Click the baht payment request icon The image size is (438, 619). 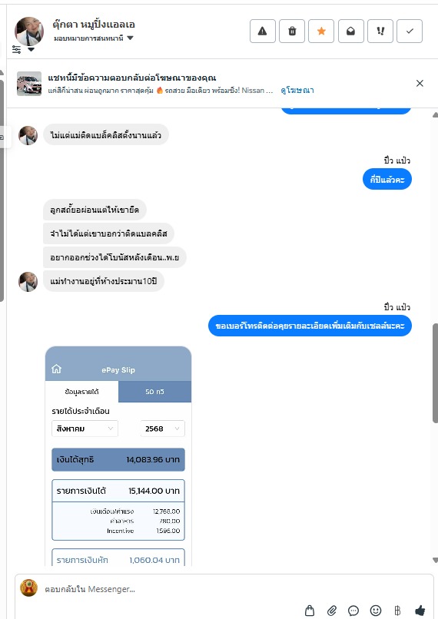click(x=397, y=611)
